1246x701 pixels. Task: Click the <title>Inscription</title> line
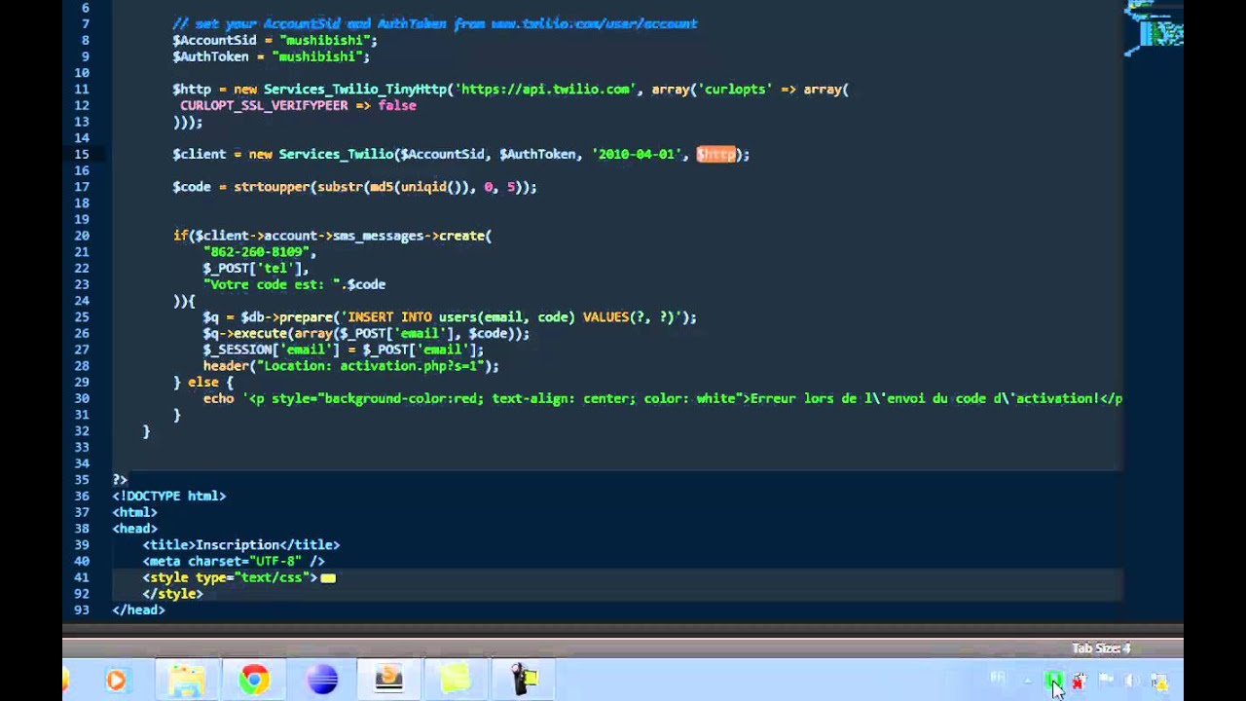pos(241,545)
